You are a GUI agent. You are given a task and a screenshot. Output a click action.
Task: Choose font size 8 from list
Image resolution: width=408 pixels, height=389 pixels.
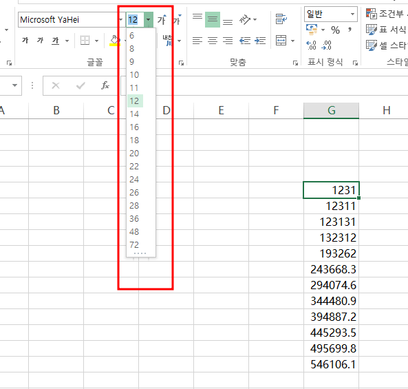tap(141, 49)
